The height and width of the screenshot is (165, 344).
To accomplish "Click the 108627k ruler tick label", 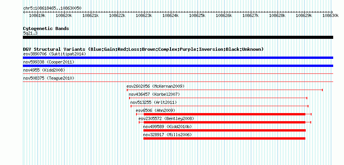I will (x=251, y=15).
